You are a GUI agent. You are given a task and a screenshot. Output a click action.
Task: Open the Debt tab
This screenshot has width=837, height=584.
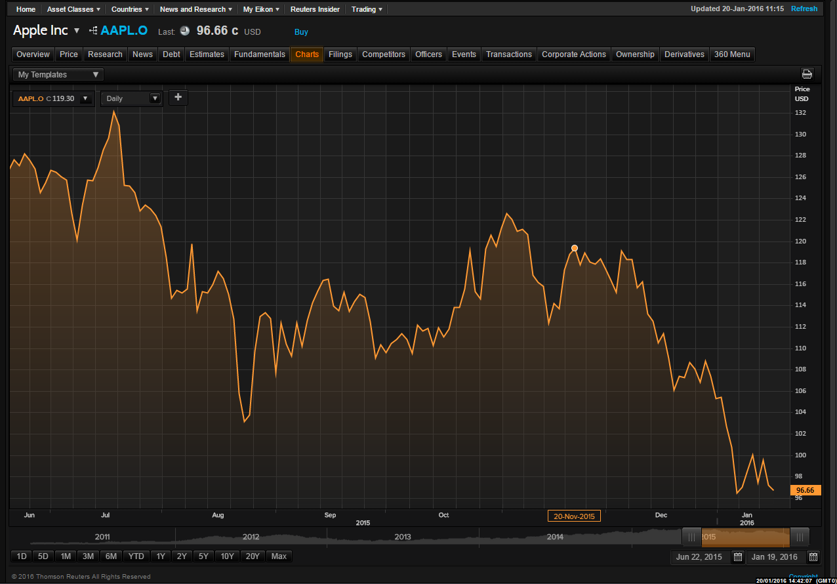tap(171, 54)
